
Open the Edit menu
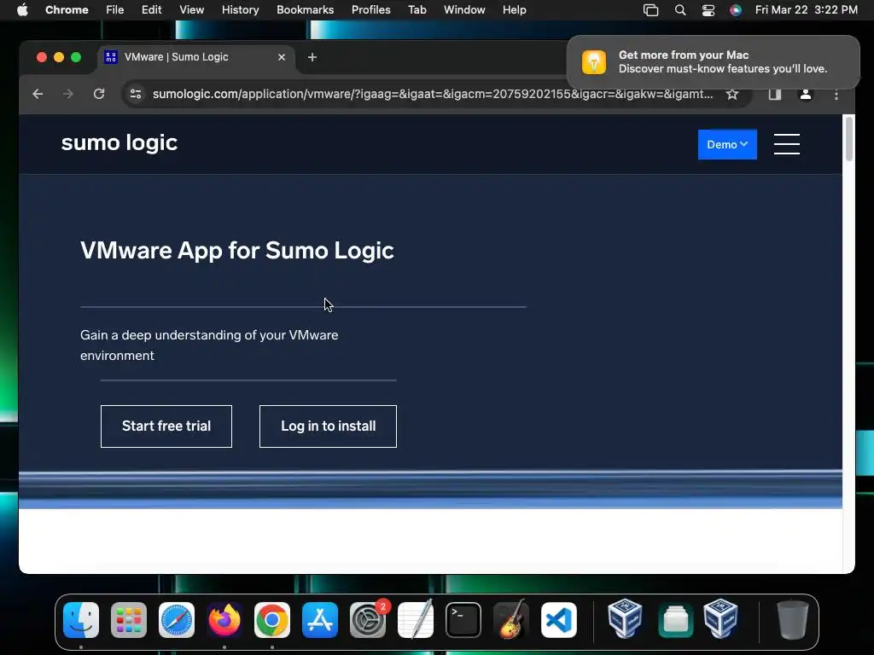pyautogui.click(x=151, y=9)
